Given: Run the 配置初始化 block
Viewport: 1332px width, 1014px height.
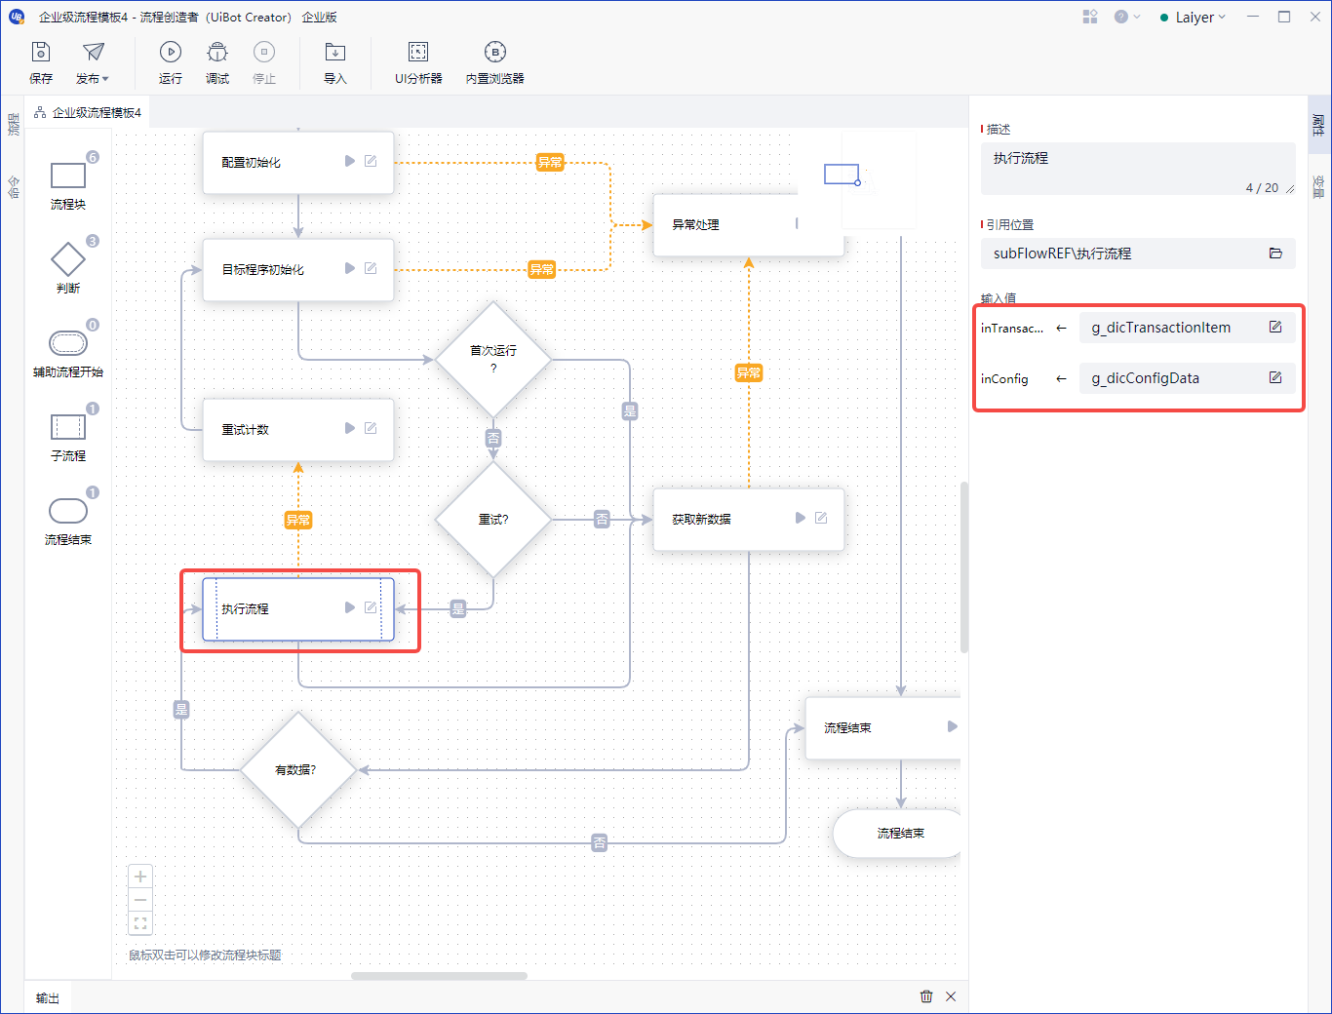Looking at the screenshot, I should [350, 161].
